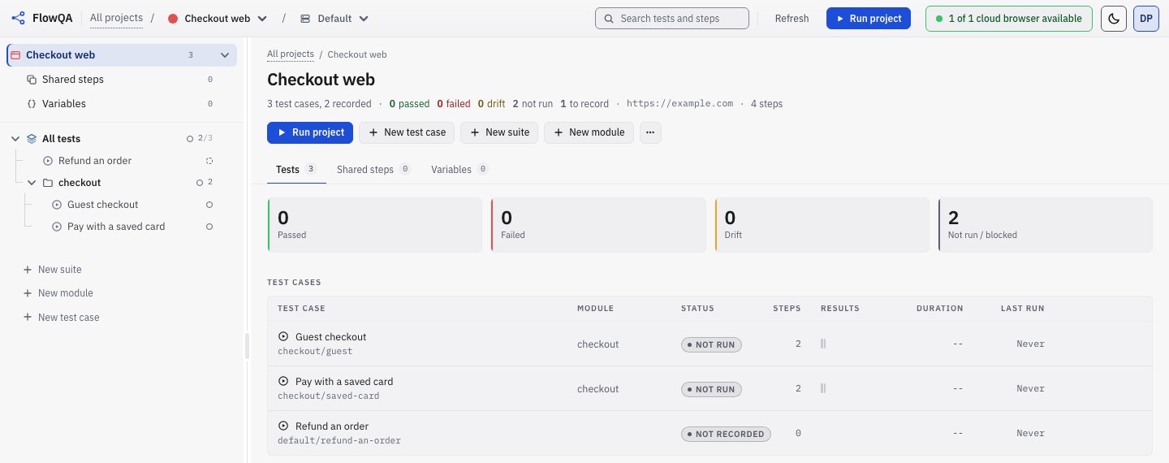Switch to the Tests tab
1169x463 pixels.
pyautogui.click(x=296, y=170)
